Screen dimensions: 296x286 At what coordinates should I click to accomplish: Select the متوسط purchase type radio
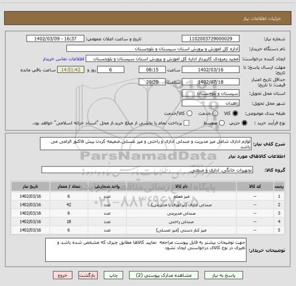(x=221, y=123)
